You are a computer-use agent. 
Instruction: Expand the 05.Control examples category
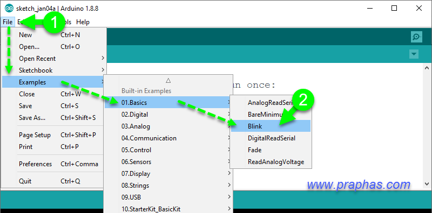[x=168, y=150]
